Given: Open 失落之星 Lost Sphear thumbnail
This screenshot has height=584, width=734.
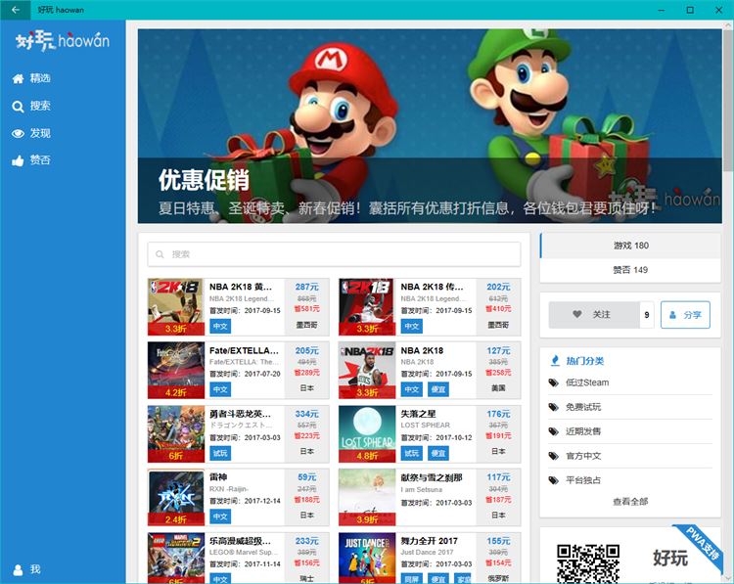Looking at the screenshot, I should (367, 433).
